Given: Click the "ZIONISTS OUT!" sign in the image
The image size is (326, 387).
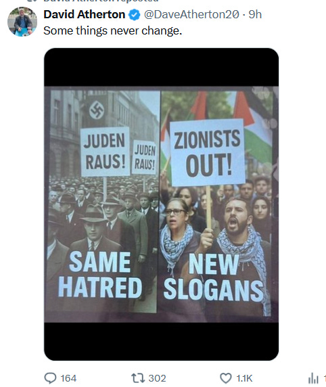Looking at the screenshot, I should [x=207, y=152].
